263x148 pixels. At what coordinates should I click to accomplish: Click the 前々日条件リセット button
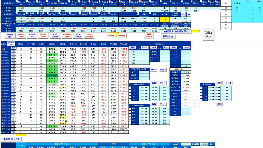point(67,36)
